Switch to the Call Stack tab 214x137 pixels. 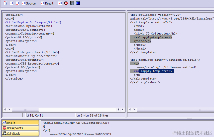pos(20,133)
